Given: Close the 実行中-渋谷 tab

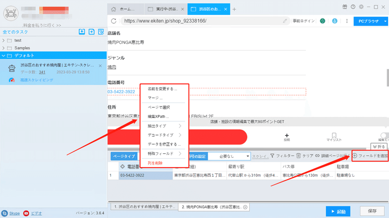Looking at the screenshot, I should [183, 9].
